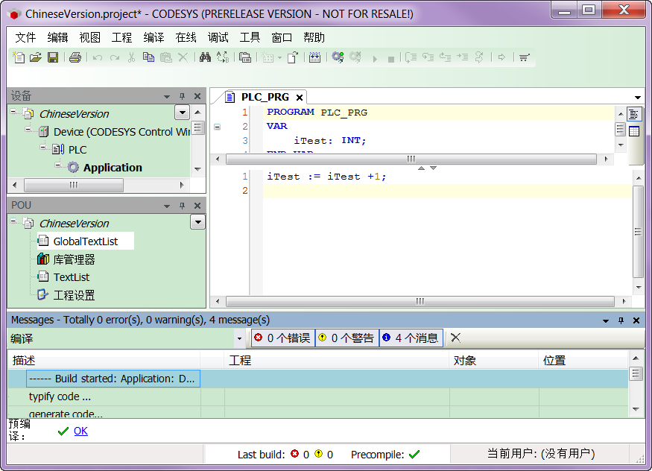Click the toolbar icon left of the dropdown arrow
This screenshot has width=652, height=471.
(268, 57)
